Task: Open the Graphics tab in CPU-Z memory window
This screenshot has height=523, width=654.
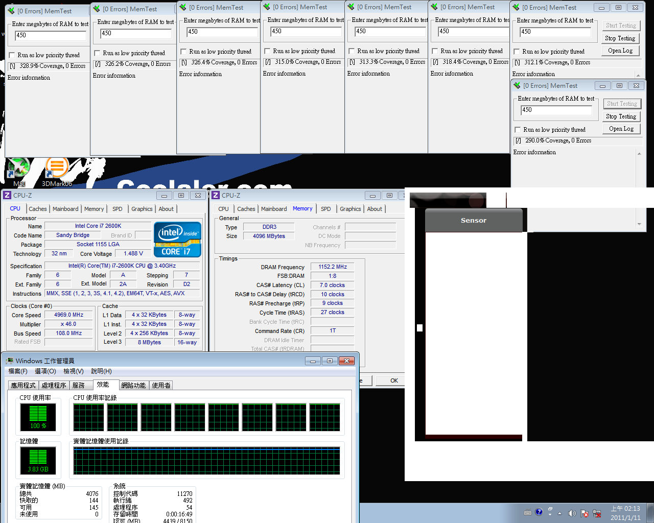Action: coord(351,209)
